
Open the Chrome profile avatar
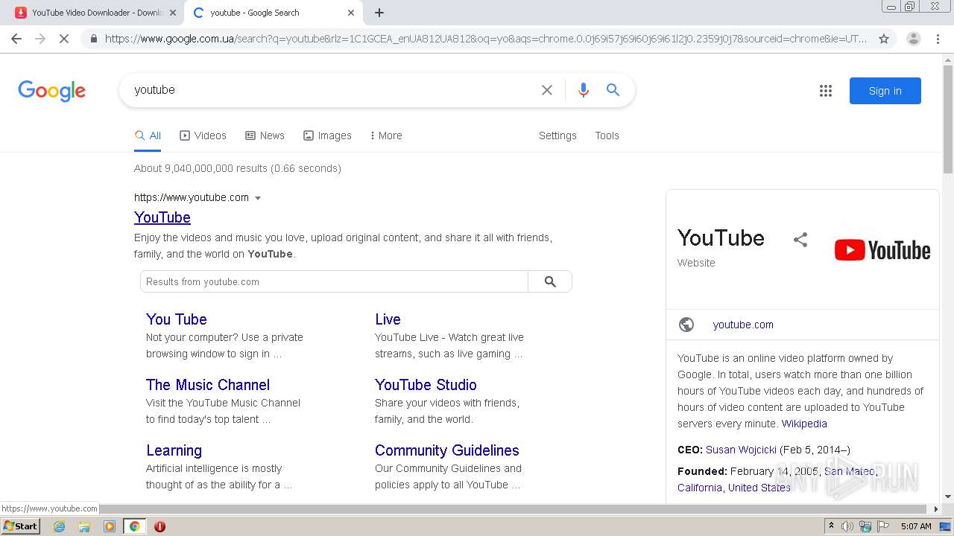tap(913, 39)
